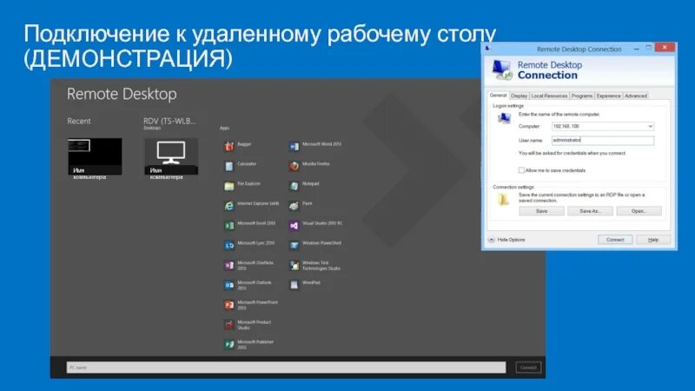The image size is (695, 391).
Task: Open the Calculator app icon
Action: click(x=229, y=166)
